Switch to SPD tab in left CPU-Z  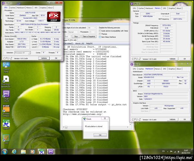[x=36, y=8]
